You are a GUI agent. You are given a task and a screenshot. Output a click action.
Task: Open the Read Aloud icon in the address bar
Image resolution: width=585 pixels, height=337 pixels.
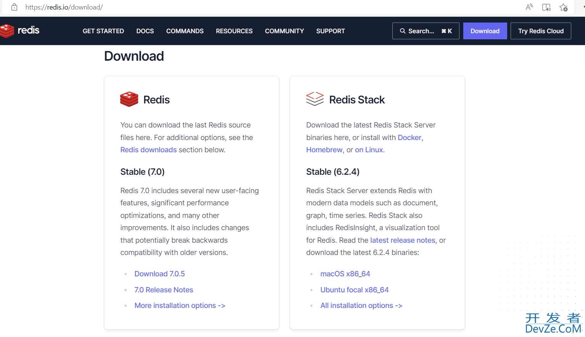pyautogui.click(x=529, y=7)
